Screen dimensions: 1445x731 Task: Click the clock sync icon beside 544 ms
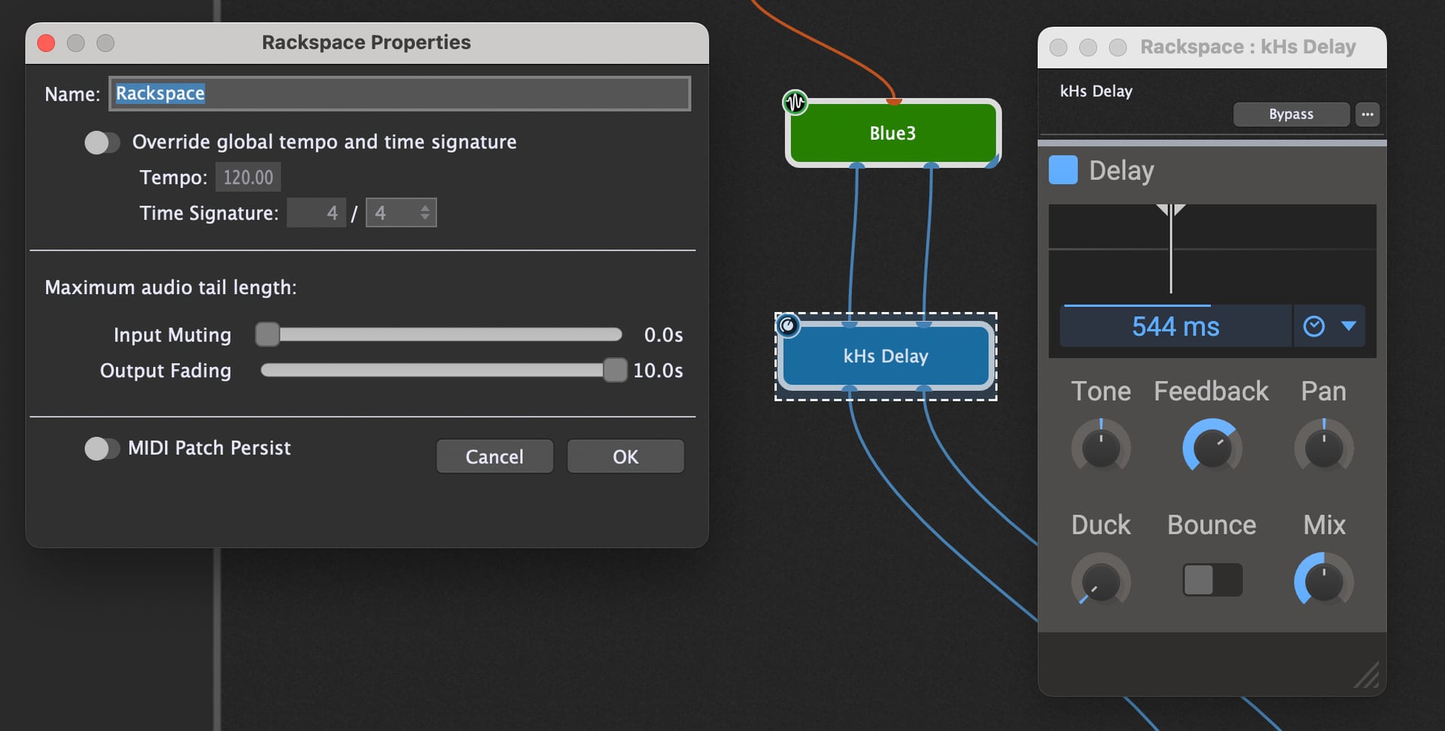1314,326
